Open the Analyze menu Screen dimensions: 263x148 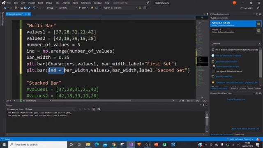[x=66, y=3]
